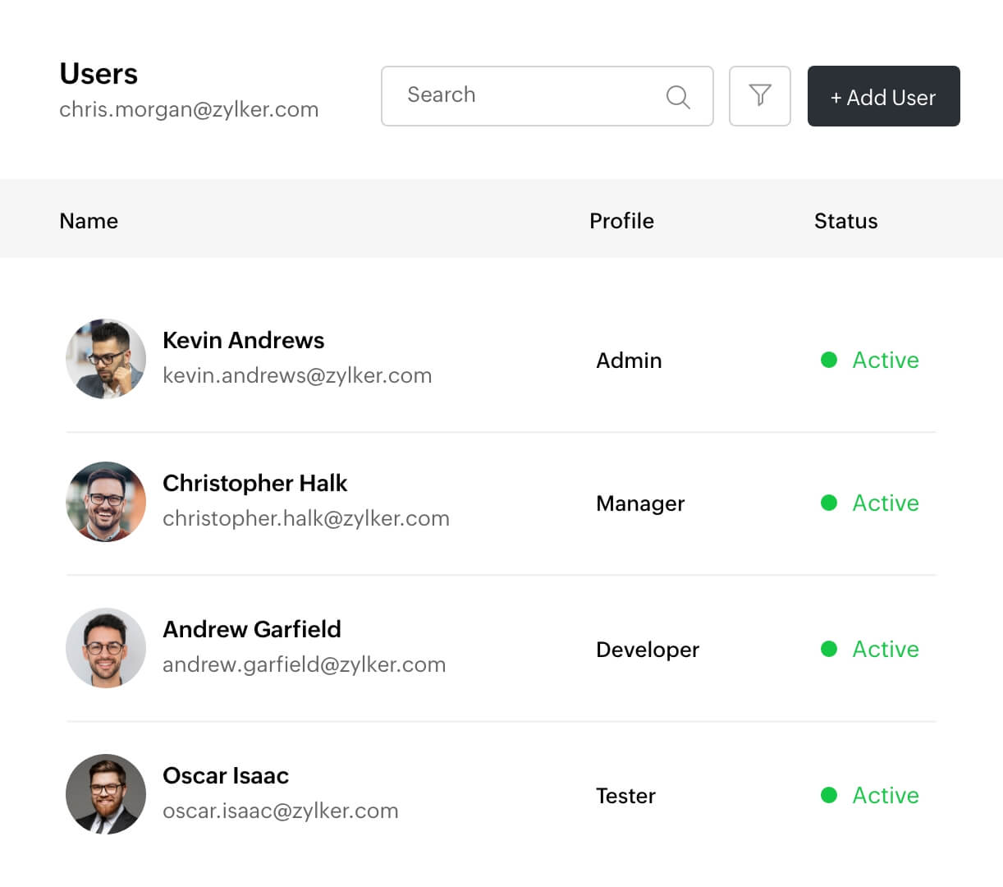Click Christopher Halk's profile photo
The height and width of the screenshot is (887, 1003).
106,502
